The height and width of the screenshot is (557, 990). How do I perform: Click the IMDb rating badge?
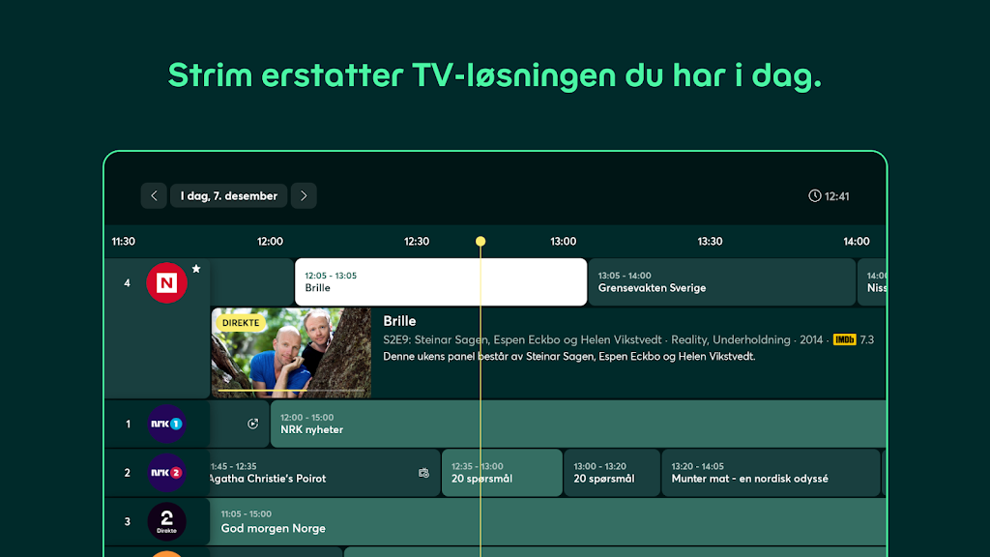[x=844, y=340]
